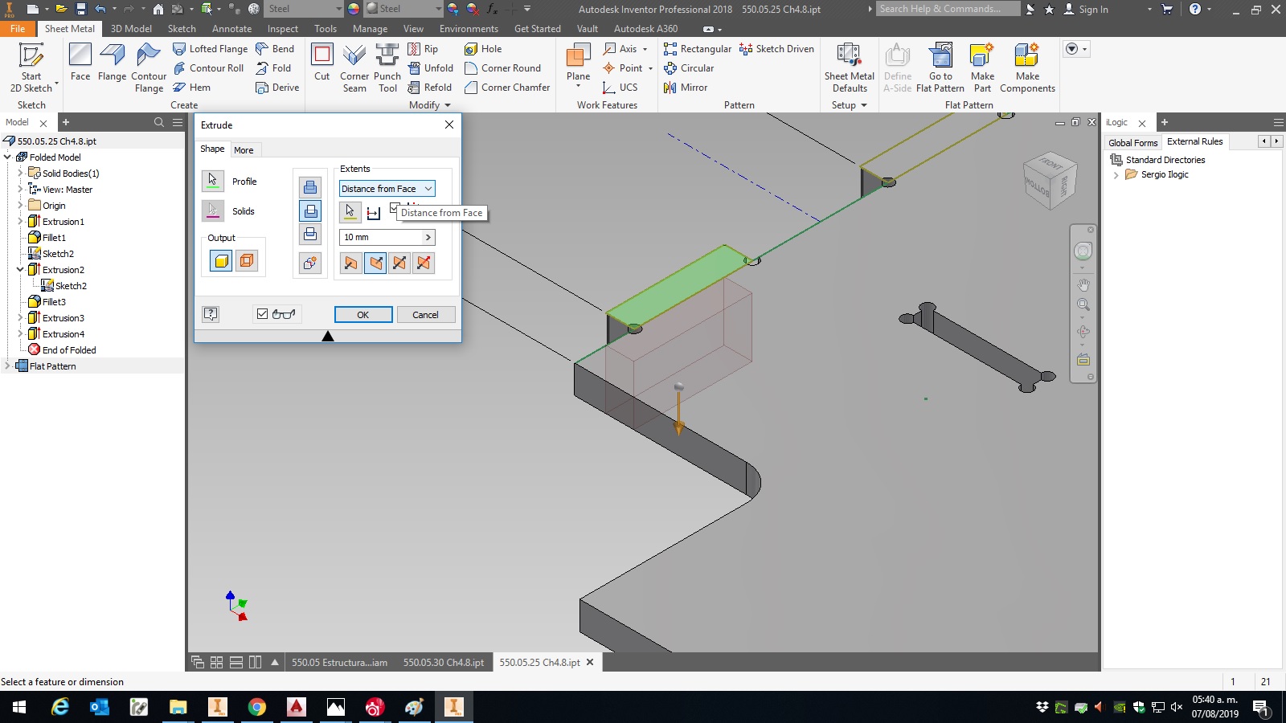Select the symmetric extrude direction option

click(x=399, y=263)
